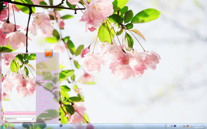Open 音乐 from the Start menu
This screenshot has width=207, height=129.
[41, 76]
